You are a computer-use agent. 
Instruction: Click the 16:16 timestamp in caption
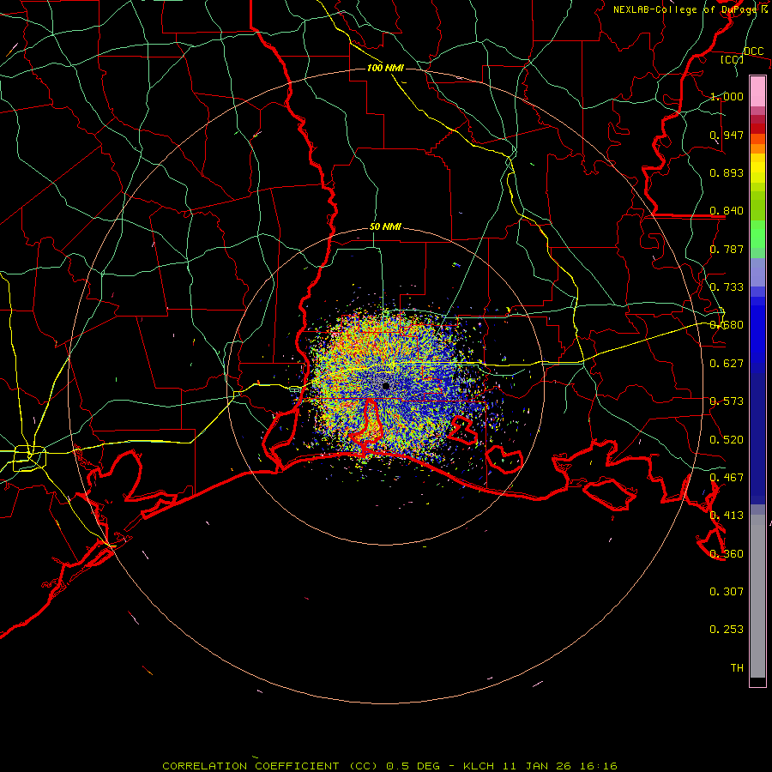[x=600, y=766]
